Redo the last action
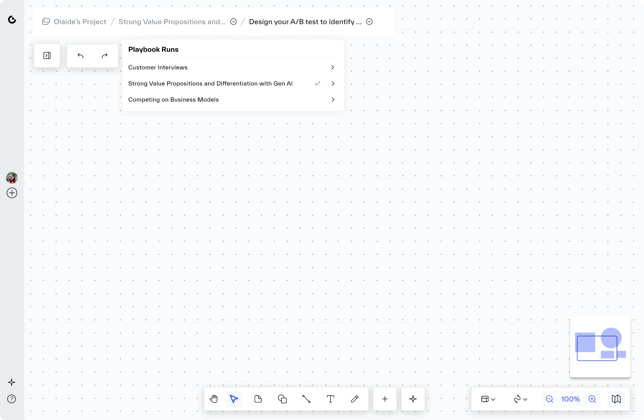 click(x=105, y=56)
